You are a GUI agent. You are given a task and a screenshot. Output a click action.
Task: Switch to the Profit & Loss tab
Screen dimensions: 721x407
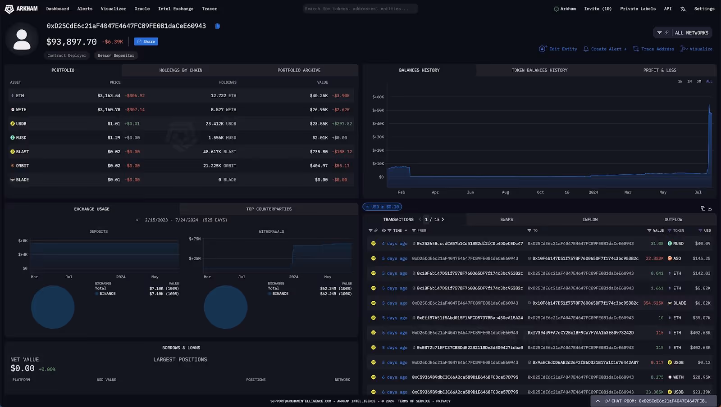[x=660, y=70]
